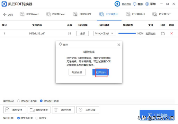Click the row number 1 cell

pos(4,34)
